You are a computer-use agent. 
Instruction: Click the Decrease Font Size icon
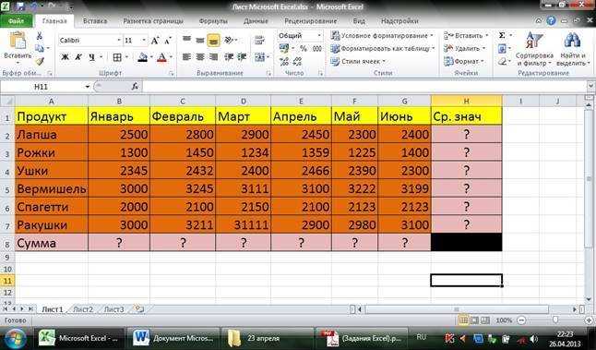tap(168, 41)
